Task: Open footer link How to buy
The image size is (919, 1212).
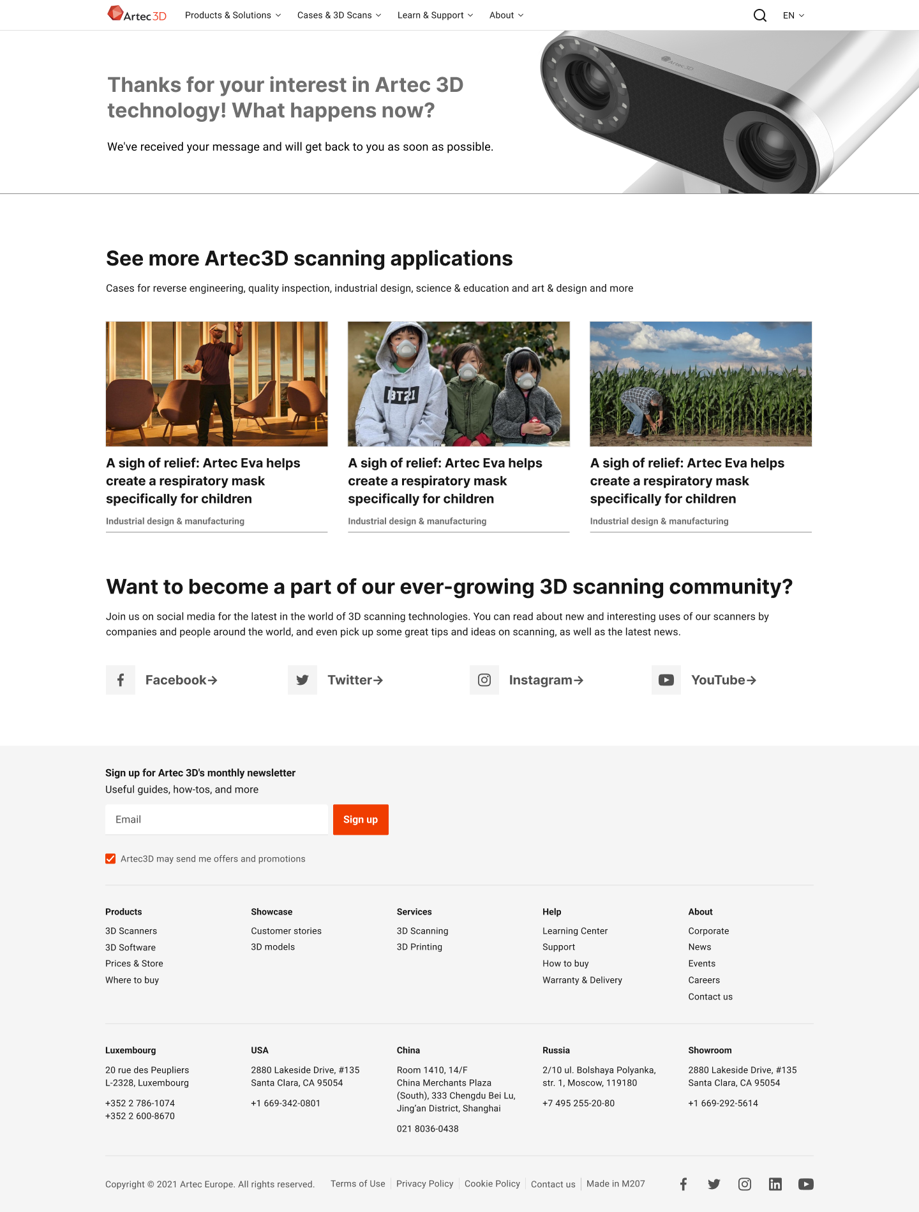Action: point(565,964)
